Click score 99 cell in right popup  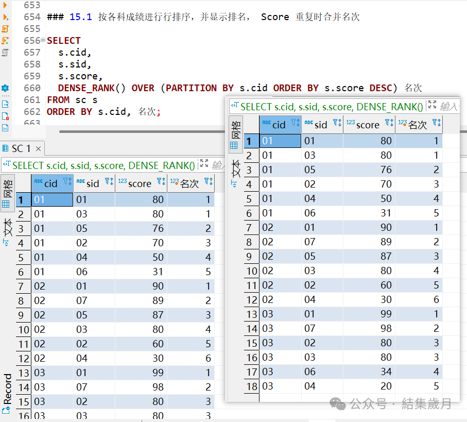point(369,314)
